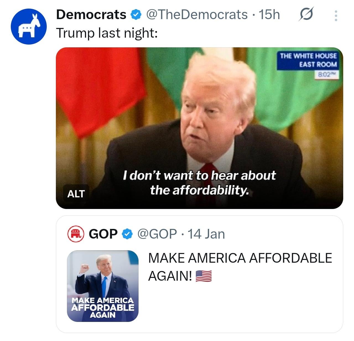Click the American flag emoji
This screenshot has height=341, width=354.
(204, 276)
